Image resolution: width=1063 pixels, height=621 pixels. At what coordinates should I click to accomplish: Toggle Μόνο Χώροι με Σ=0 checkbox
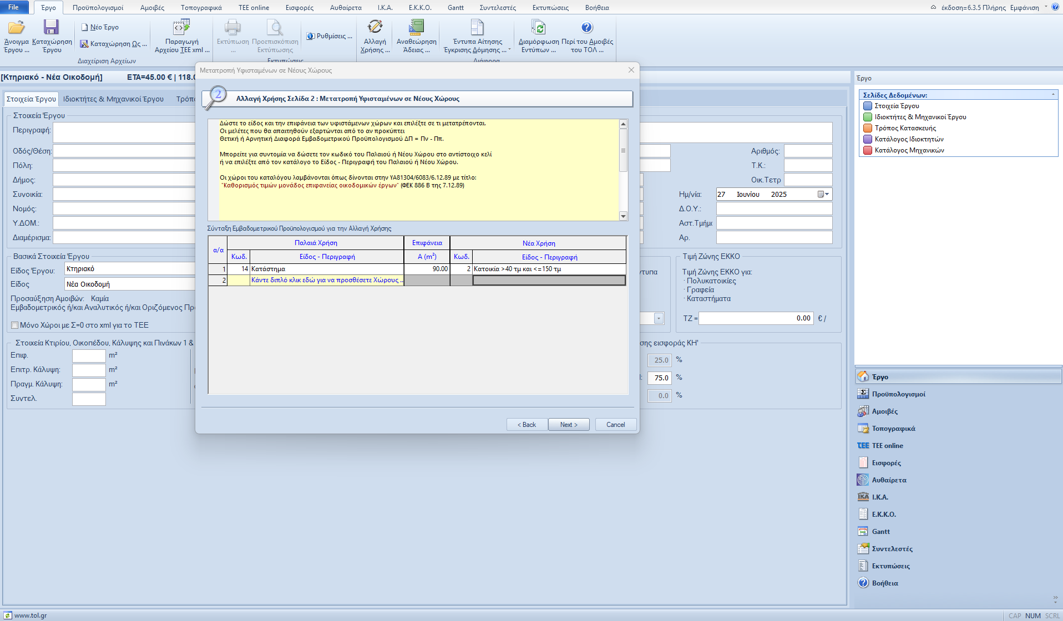click(x=15, y=325)
